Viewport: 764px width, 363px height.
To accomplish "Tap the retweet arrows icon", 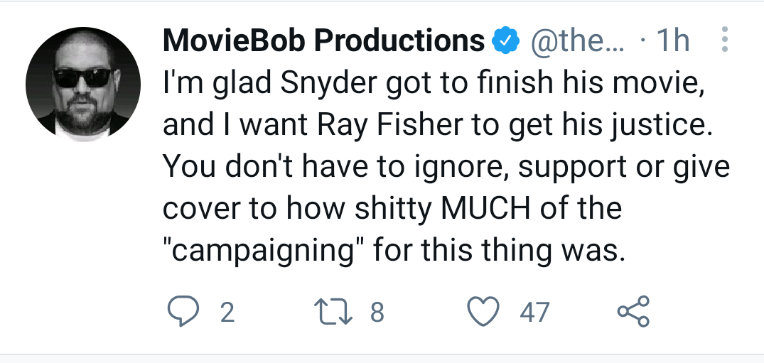I will [333, 312].
